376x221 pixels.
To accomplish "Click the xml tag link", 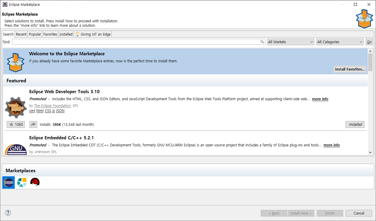I will 32,111.
